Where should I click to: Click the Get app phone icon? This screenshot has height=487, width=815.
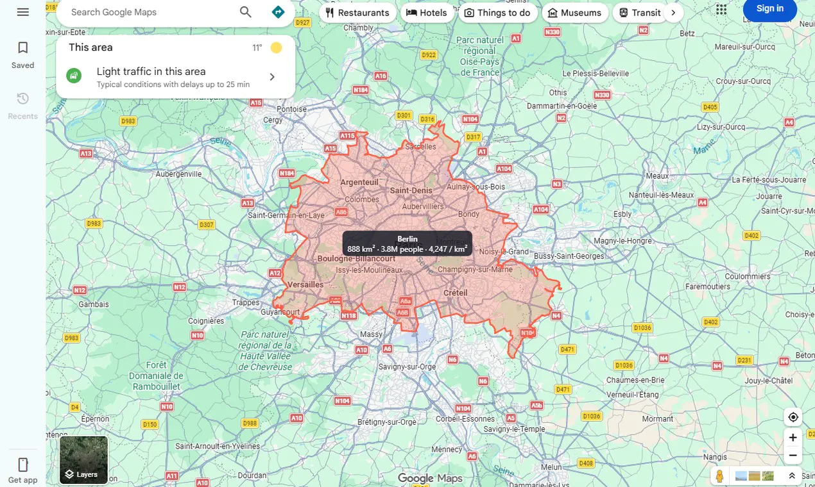tap(23, 465)
